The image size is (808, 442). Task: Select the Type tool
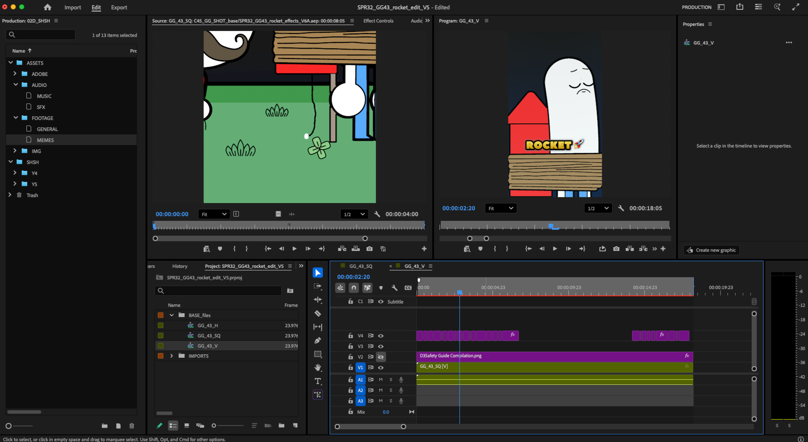pos(318,381)
